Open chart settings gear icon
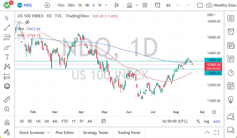Viewport: 237px width, 138px height. click(x=214, y=112)
